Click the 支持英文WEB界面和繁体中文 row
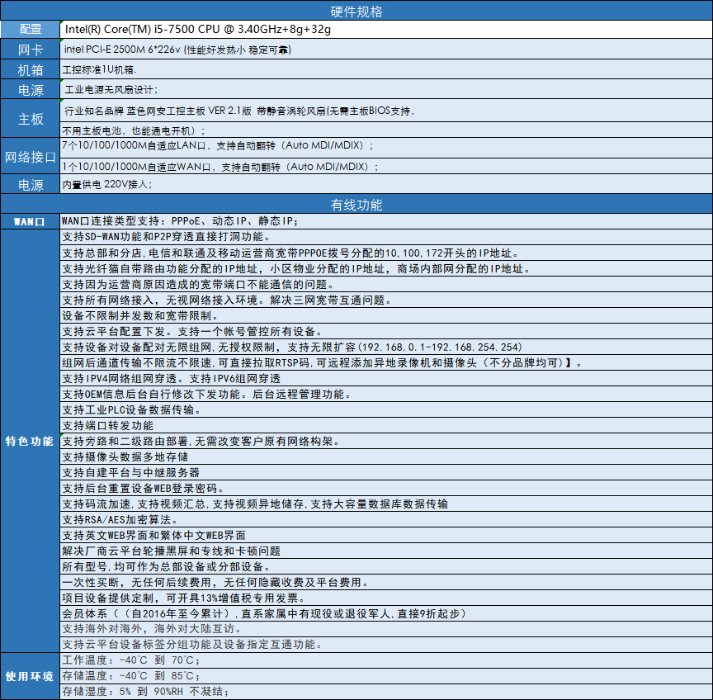713x700 pixels. point(386,536)
